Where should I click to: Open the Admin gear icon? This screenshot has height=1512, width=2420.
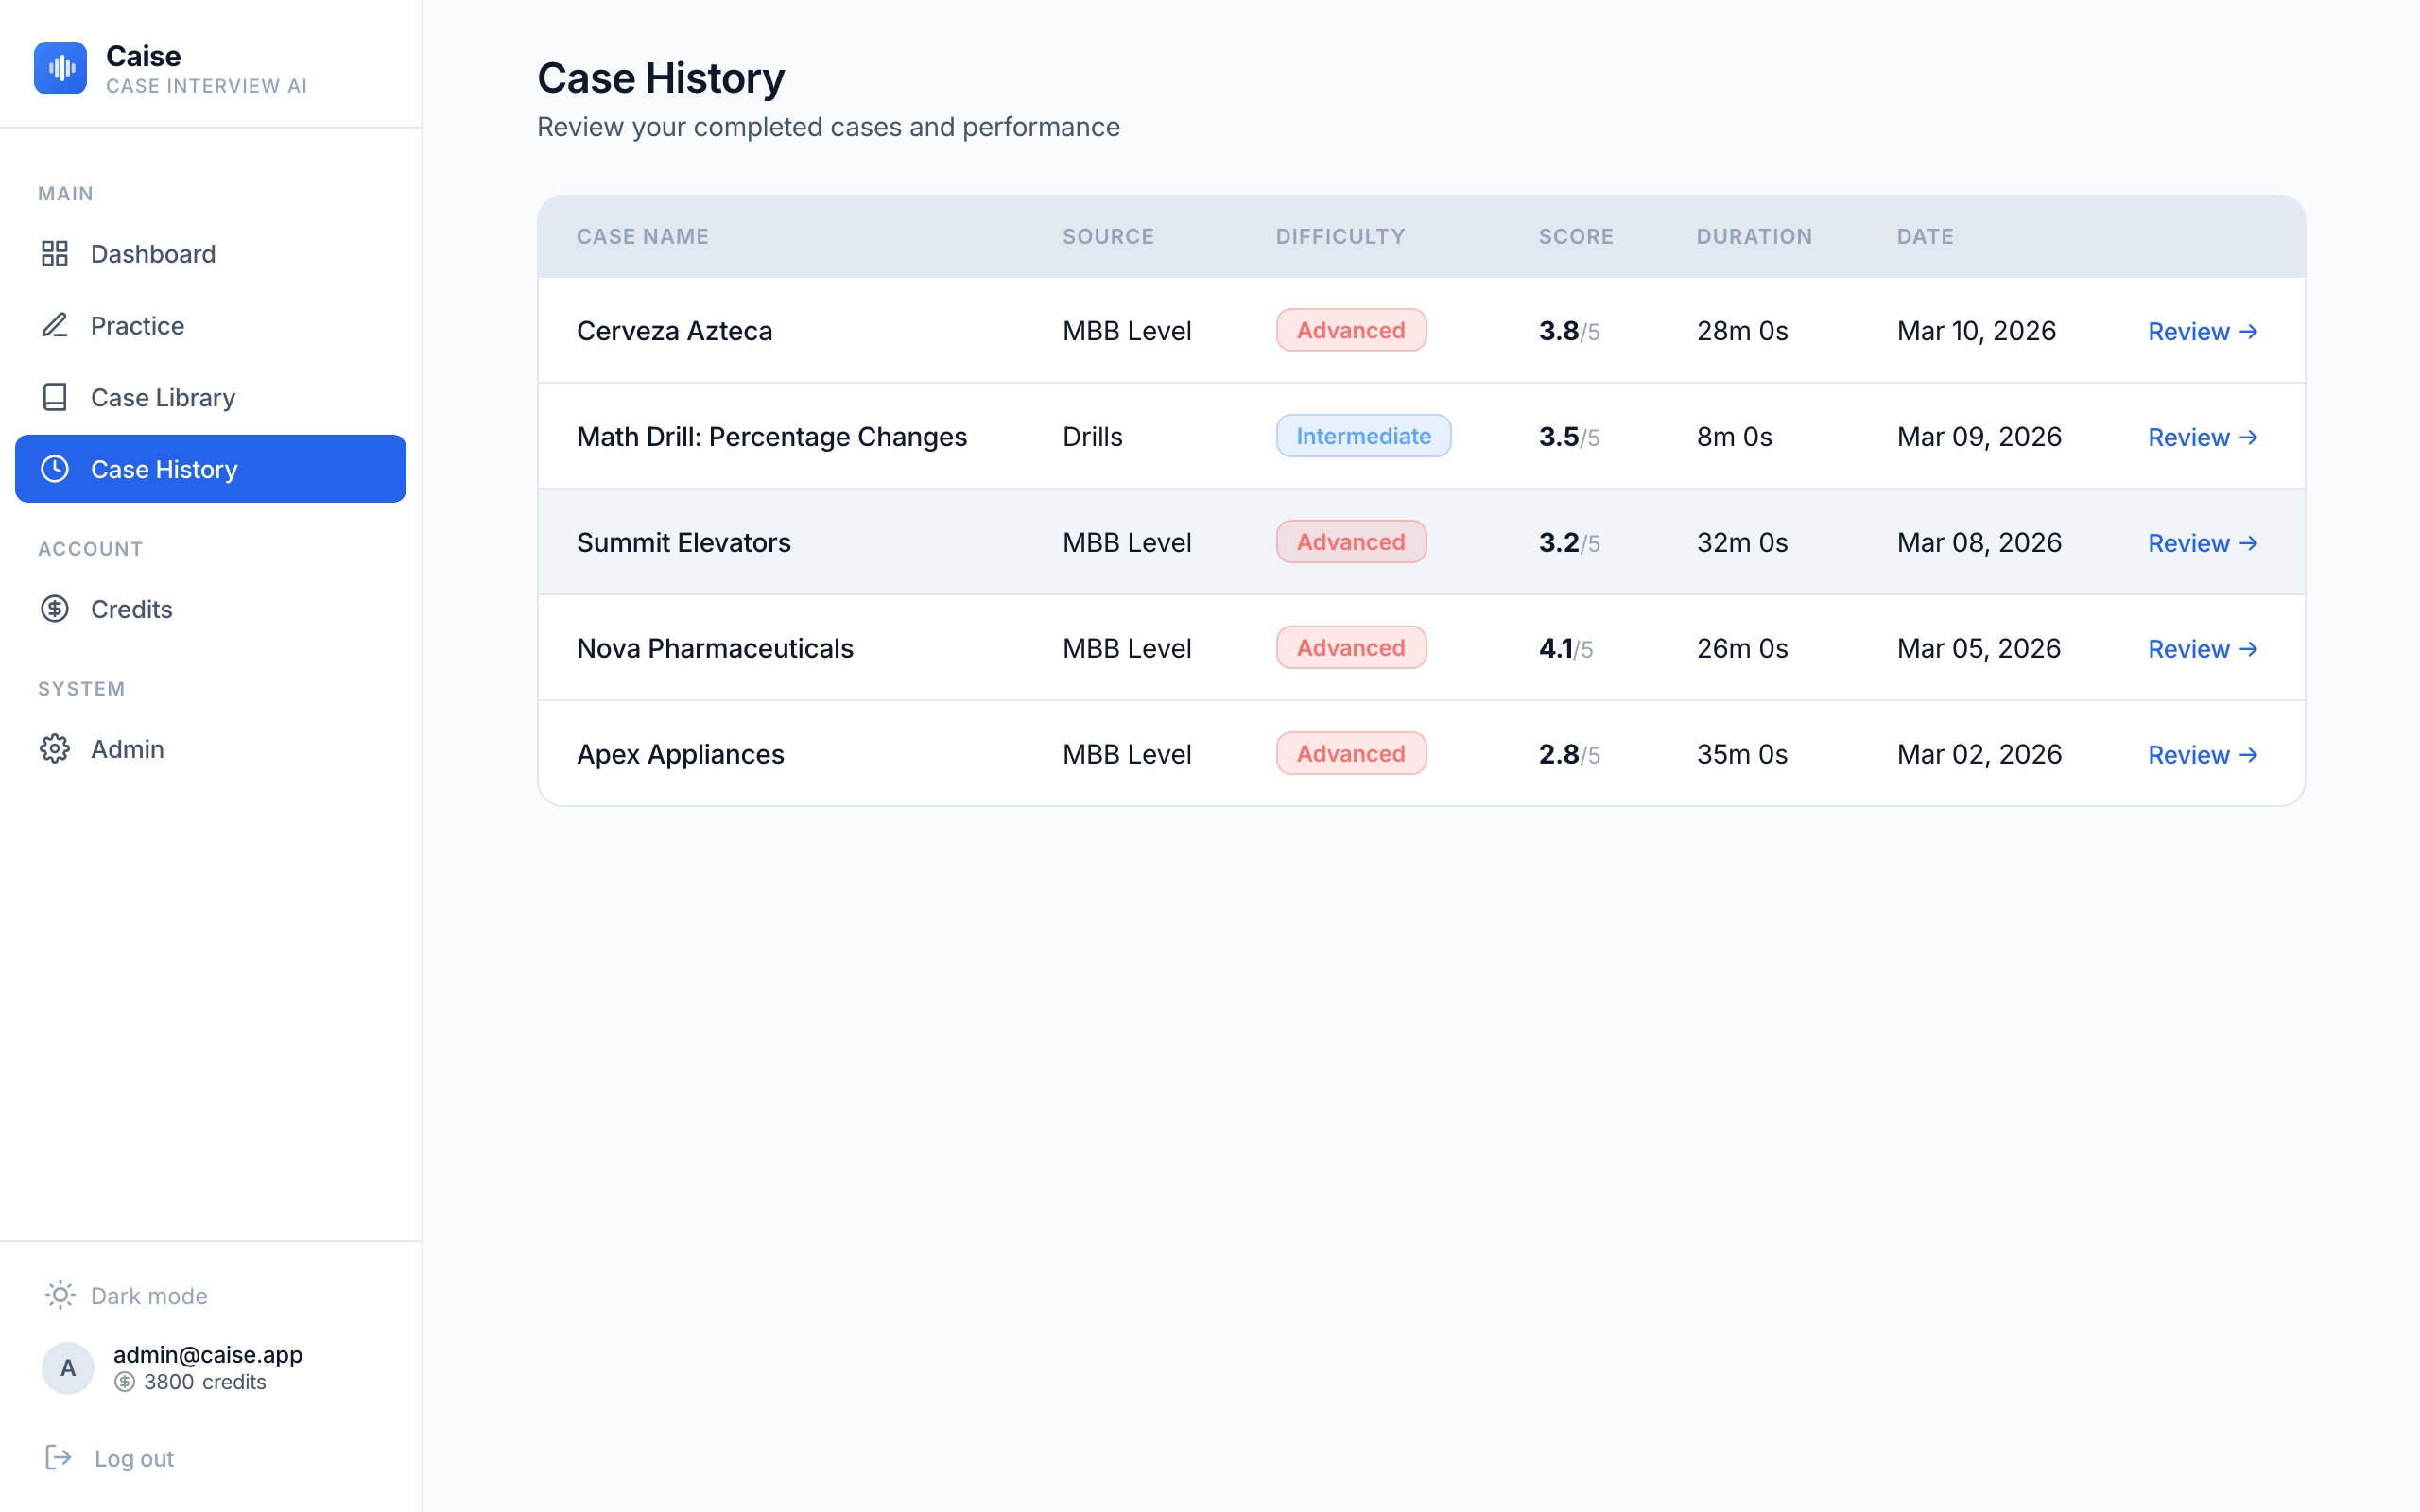point(55,748)
